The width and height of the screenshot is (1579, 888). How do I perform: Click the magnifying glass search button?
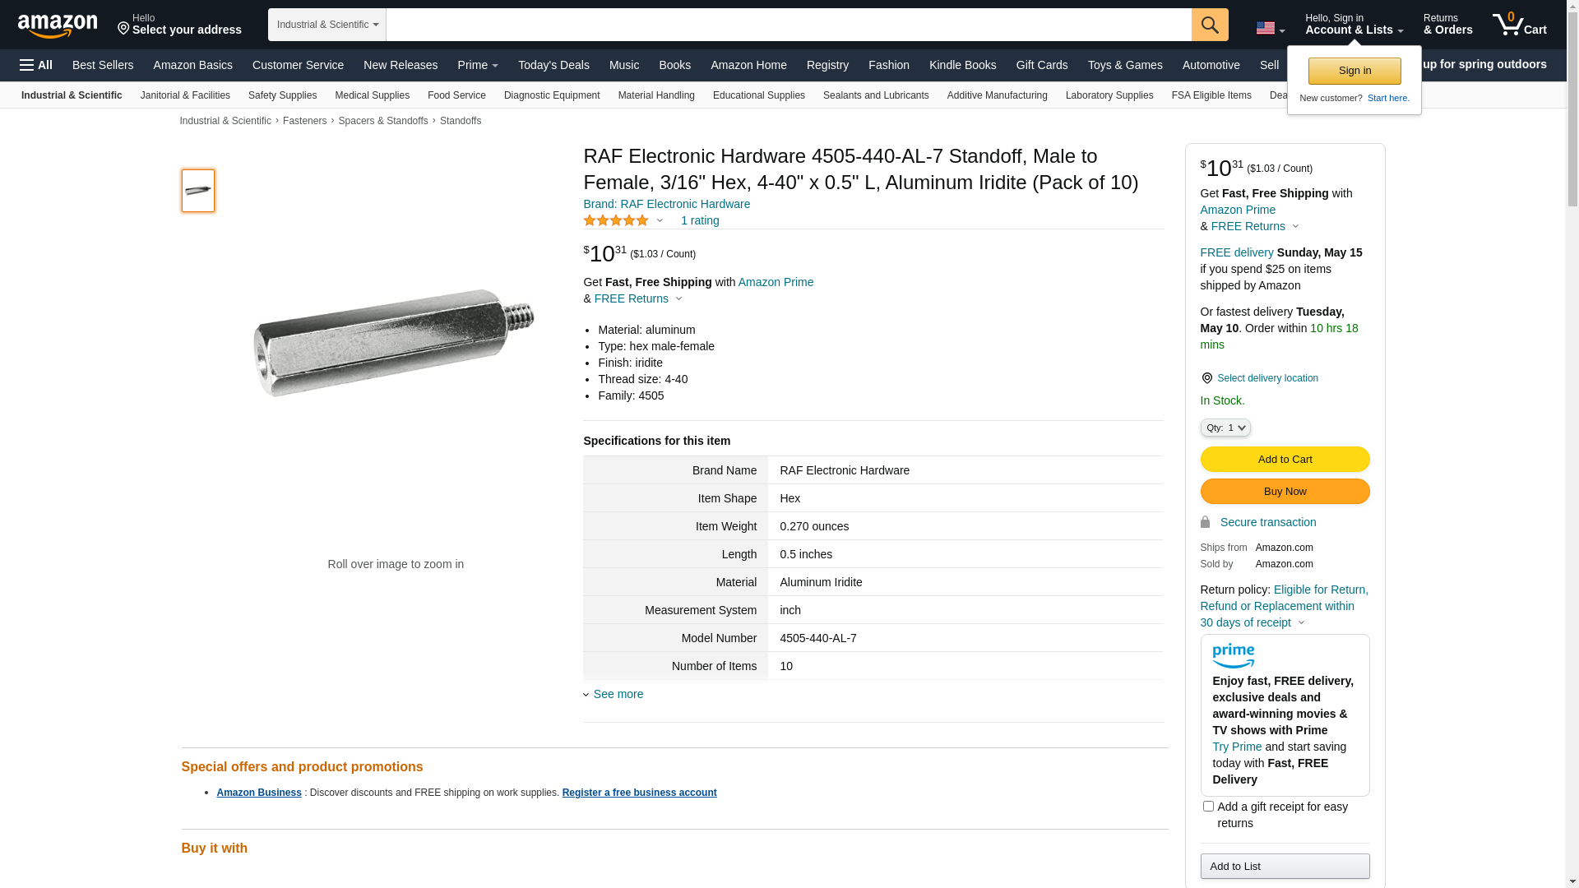pyautogui.click(x=1210, y=25)
